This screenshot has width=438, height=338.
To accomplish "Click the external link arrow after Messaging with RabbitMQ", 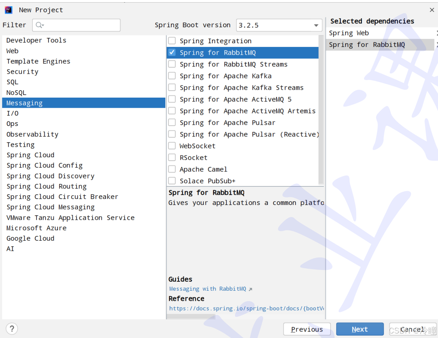I will coord(251,289).
